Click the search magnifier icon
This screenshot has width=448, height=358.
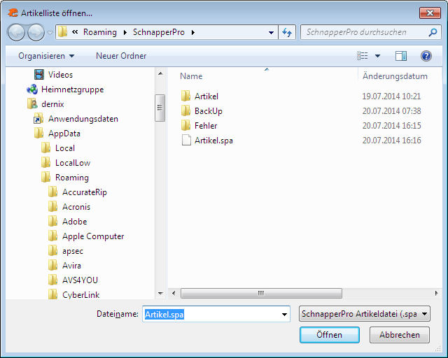pos(433,32)
